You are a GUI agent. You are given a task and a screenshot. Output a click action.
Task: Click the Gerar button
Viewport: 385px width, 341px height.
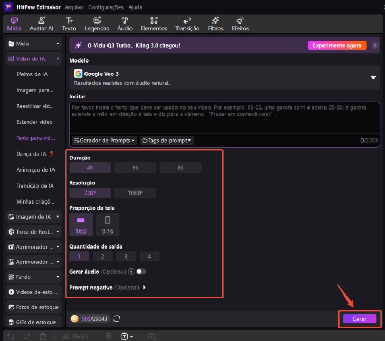click(359, 319)
